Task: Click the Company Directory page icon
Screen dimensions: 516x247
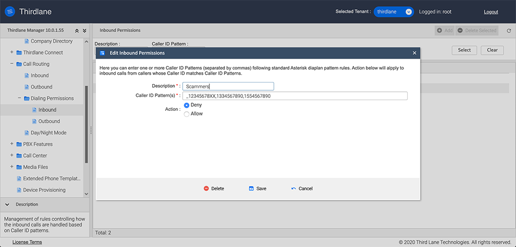Action: (x=27, y=41)
